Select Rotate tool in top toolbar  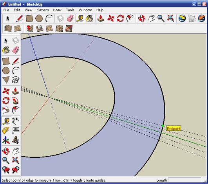pyautogui.click(x=120, y=18)
